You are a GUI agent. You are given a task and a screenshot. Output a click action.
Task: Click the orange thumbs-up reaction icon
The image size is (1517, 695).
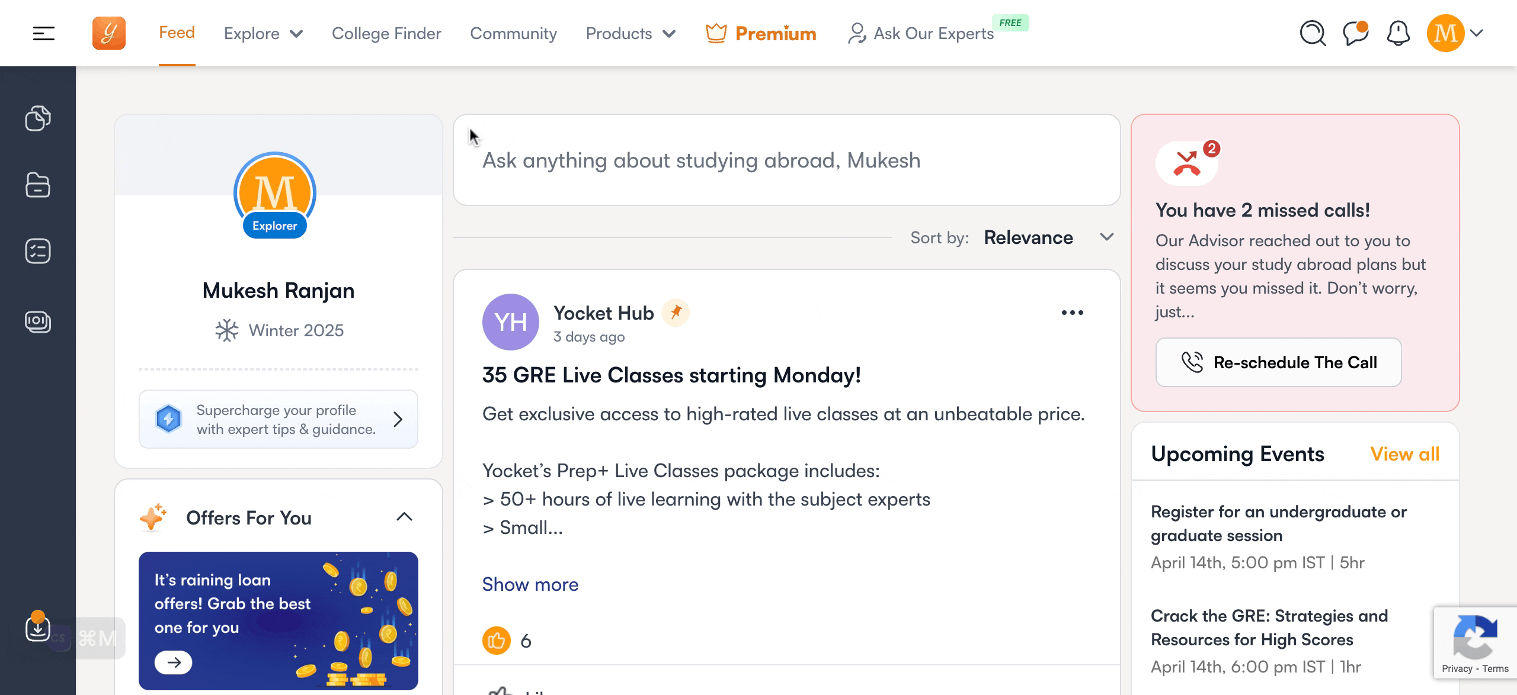[496, 641]
